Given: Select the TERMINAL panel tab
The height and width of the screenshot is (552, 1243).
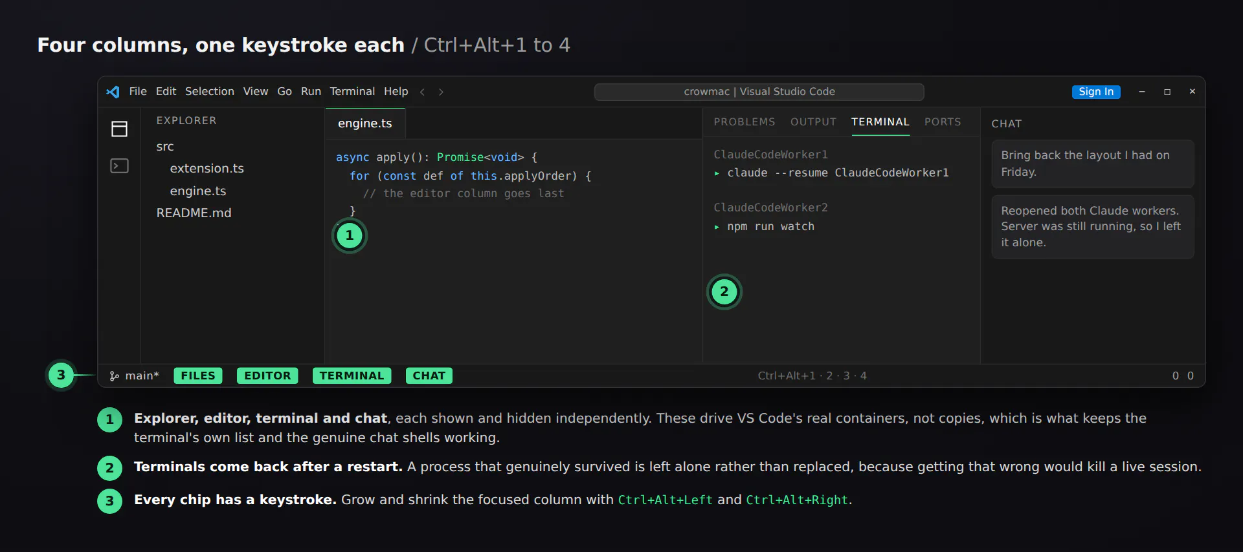Looking at the screenshot, I should [x=880, y=122].
